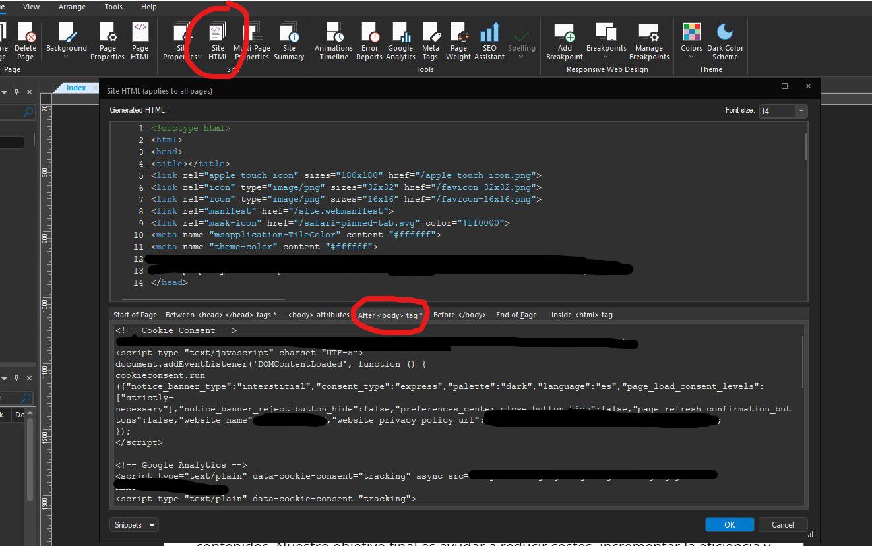Expand the Colors dropdown arrow
This screenshot has width=872, height=546.
691,57
